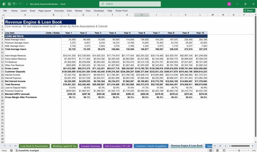Click the horizontal scrollbar thumb
Image resolution: width=257 pixels, height=152 pixels.
click(240, 146)
